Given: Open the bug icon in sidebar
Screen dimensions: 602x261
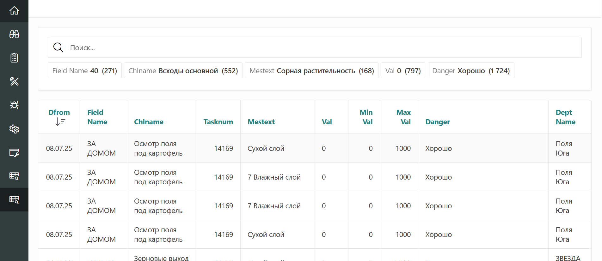Looking at the screenshot, I should coord(14,105).
